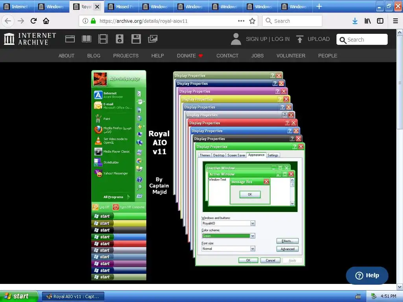Focus the Internet Archive search field

[x=362, y=40]
